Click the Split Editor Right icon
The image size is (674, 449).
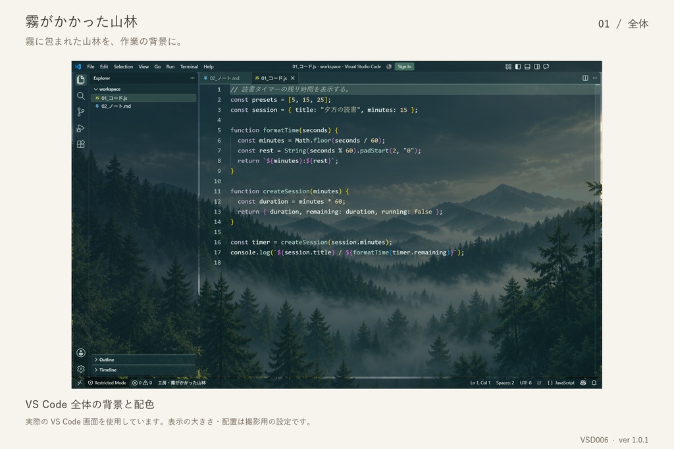(x=585, y=78)
